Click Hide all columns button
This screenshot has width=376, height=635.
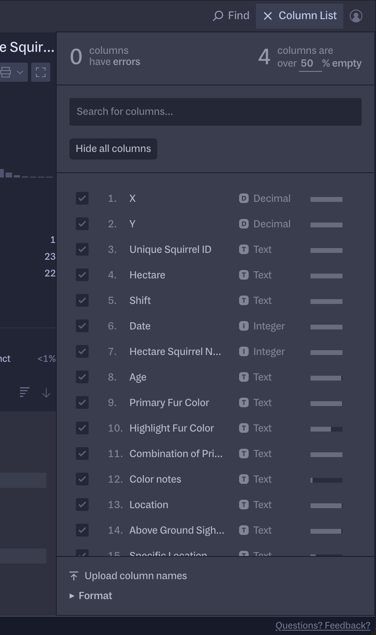click(x=113, y=149)
